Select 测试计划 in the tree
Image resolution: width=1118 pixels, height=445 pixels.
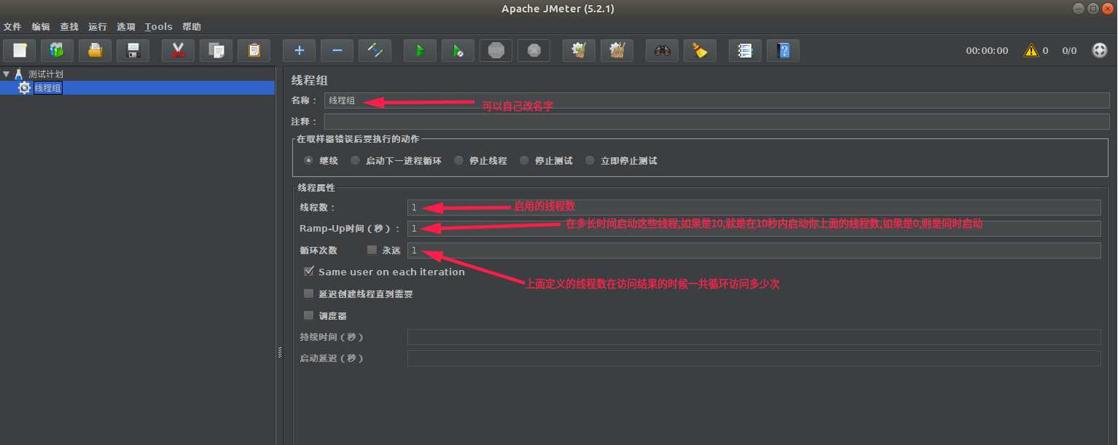[x=46, y=74]
